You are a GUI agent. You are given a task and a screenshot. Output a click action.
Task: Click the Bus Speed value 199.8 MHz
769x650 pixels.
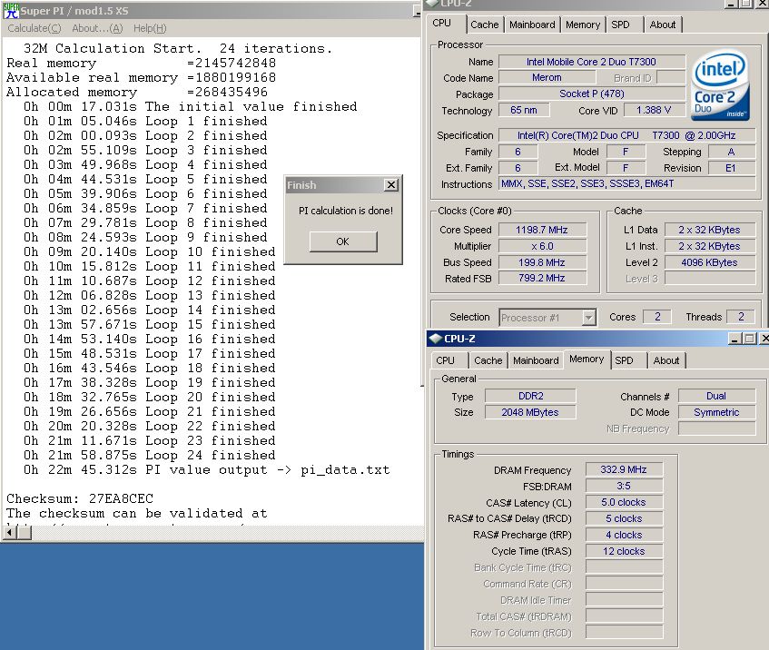tap(542, 262)
